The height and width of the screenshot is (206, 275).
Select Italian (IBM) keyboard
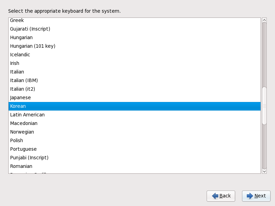(x=134, y=80)
